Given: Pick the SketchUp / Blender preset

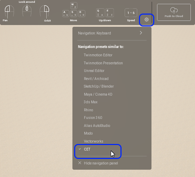Looking at the screenshot, I should click(x=99, y=86).
